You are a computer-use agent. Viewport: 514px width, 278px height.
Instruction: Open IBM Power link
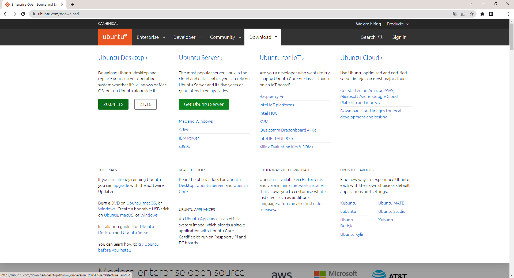(189, 138)
